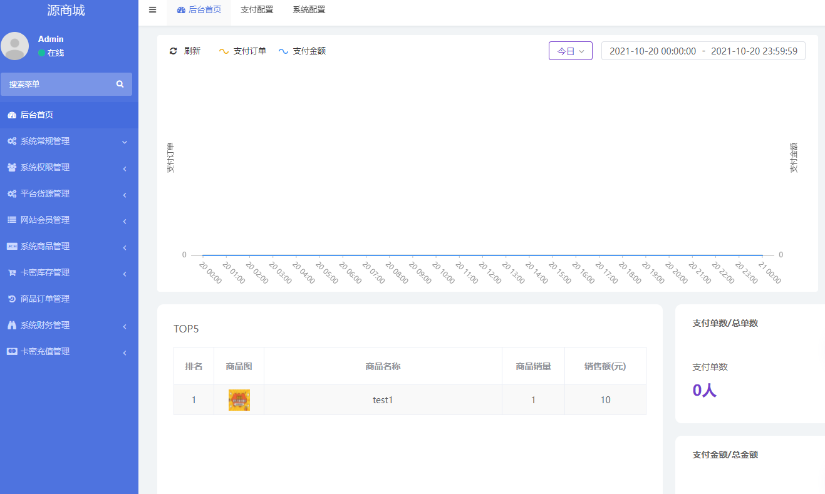Click the 后台首页 home icon in sidebar
This screenshot has height=494, width=825.
click(11, 115)
